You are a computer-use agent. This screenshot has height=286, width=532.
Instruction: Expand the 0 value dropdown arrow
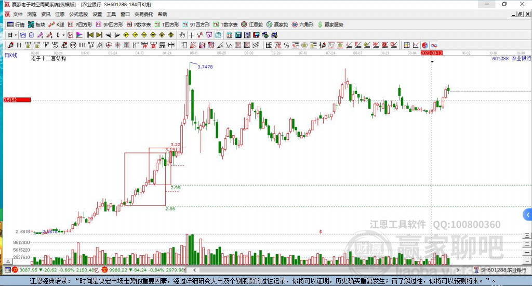63,35
